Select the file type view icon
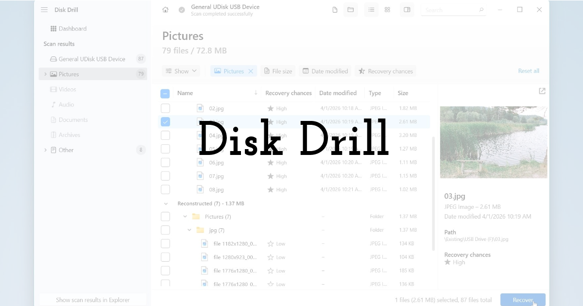Viewport: 583px width, 306px height. tap(335, 10)
